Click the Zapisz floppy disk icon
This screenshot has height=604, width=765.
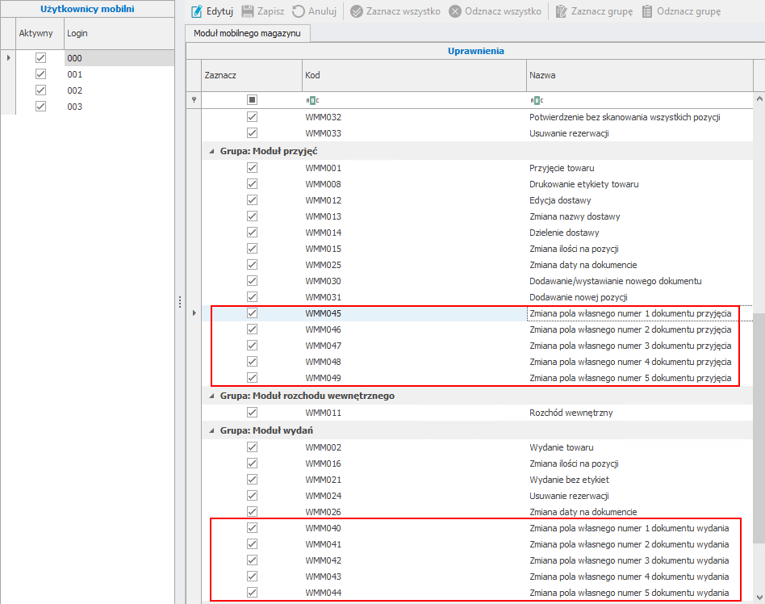coord(248,12)
